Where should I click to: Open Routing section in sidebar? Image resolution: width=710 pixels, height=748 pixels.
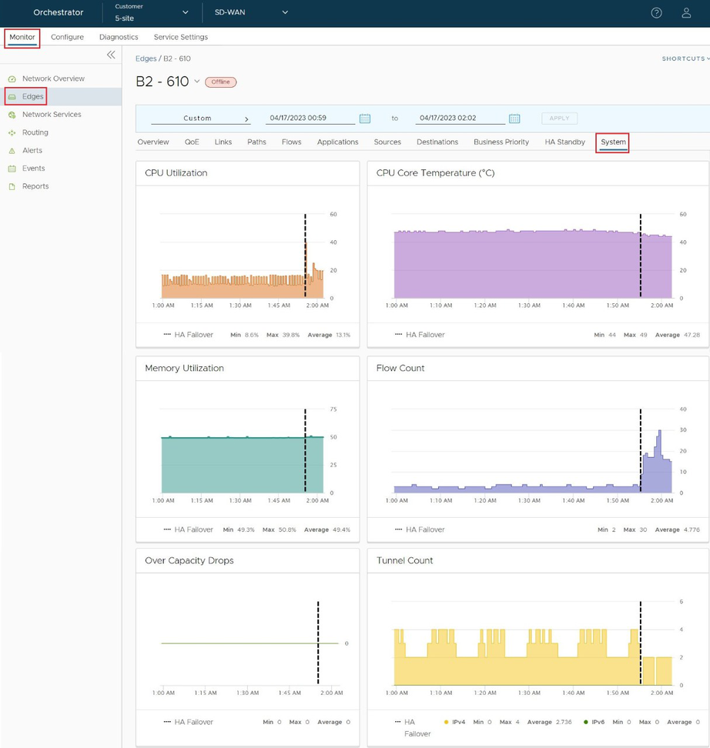tap(35, 132)
